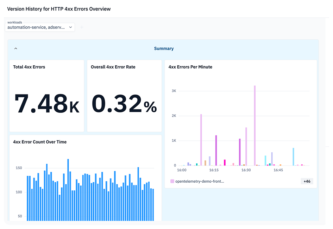Collapse the Summary section chevron
Image resolution: width=333 pixels, height=229 pixels.
16,48
